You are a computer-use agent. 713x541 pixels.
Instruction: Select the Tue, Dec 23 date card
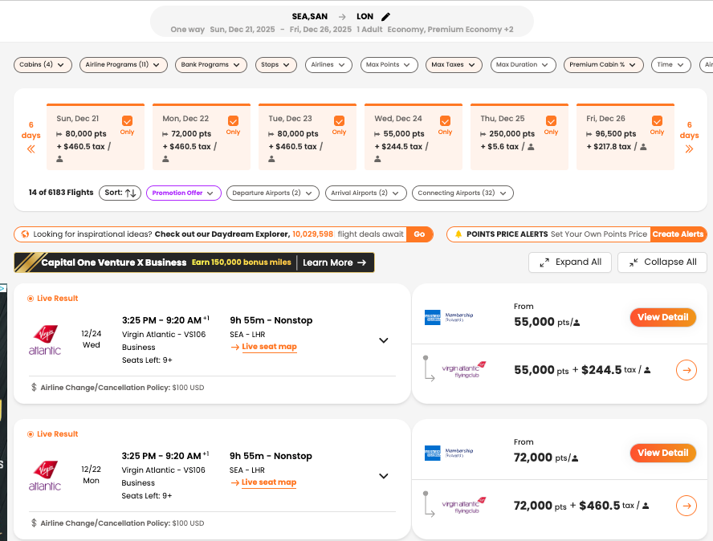[308, 136]
